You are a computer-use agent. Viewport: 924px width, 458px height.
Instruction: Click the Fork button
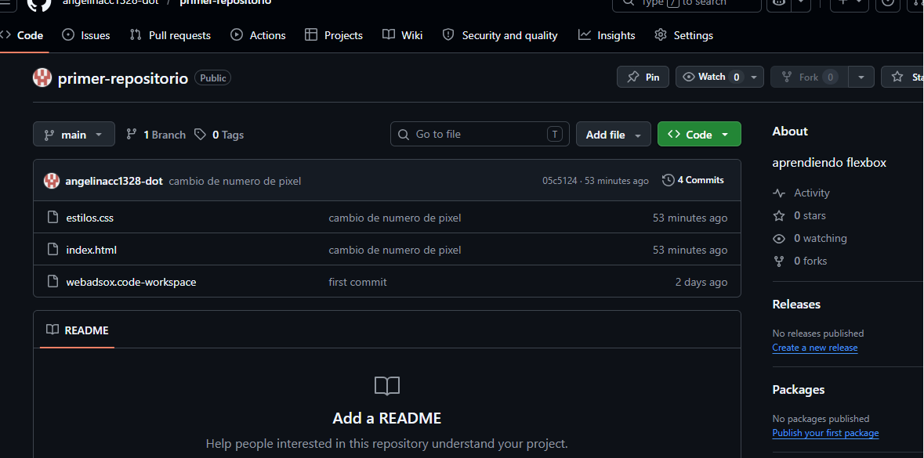click(810, 78)
